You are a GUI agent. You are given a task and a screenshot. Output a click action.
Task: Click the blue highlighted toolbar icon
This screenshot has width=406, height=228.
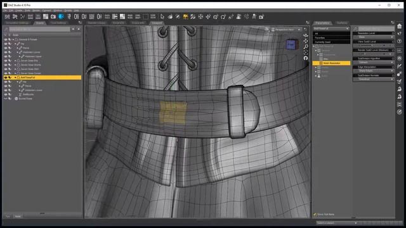click(61, 17)
